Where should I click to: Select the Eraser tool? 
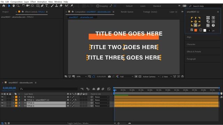point(61,6)
